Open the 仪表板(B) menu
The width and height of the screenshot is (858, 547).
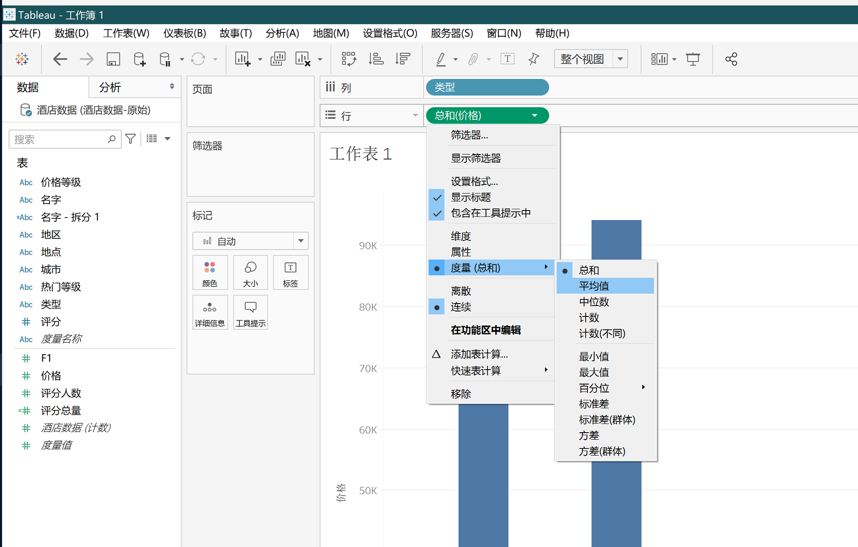185,33
